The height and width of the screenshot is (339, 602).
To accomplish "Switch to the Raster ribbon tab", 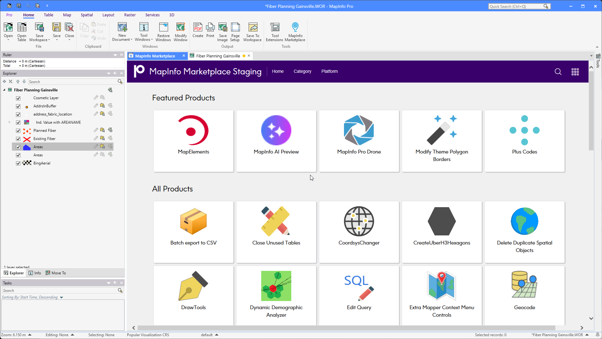I will pos(130,15).
